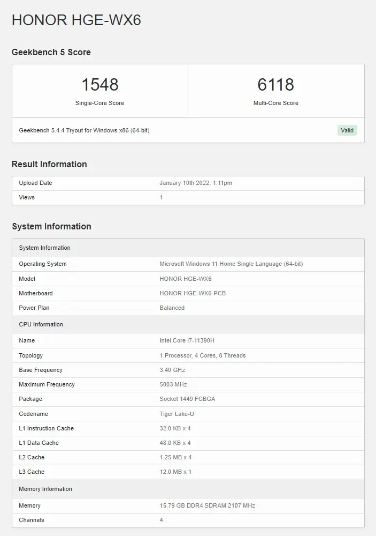Image resolution: width=376 pixels, height=536 pixels.
Task: Select the HONOR HGE-WX6 page title
Action: coord(76,20)
